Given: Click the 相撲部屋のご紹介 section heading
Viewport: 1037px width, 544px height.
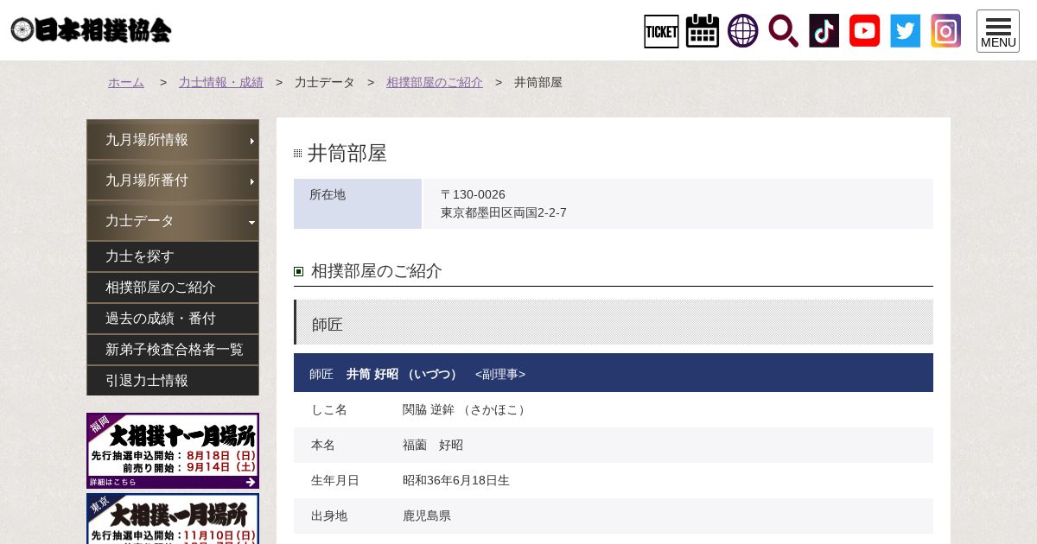Looking at the screenshot, I should coord(377,271).
